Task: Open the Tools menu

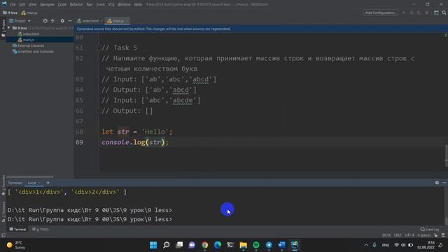Action: (x=100, y=4)
